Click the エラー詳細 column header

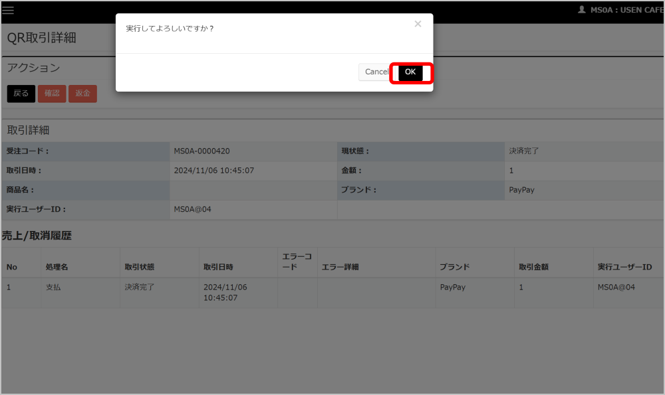pyautogui.click(x=340, y=267)
